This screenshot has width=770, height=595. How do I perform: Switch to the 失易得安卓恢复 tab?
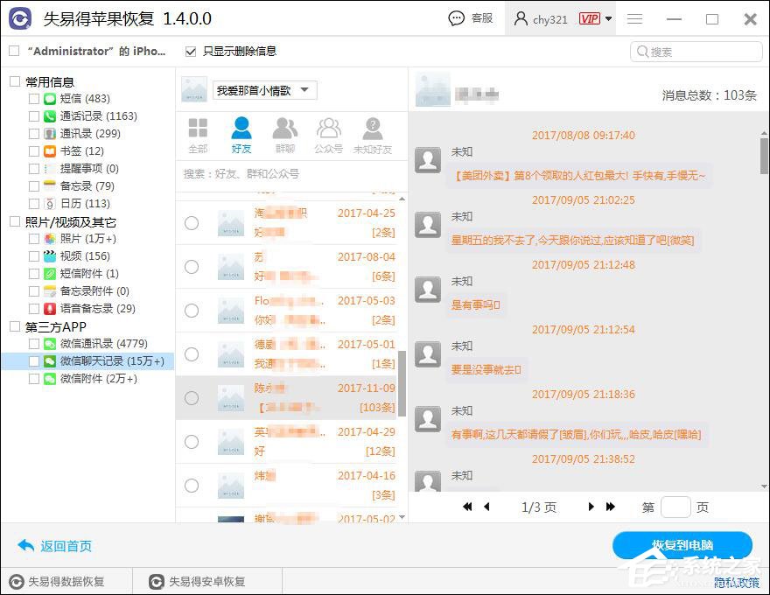206,580
